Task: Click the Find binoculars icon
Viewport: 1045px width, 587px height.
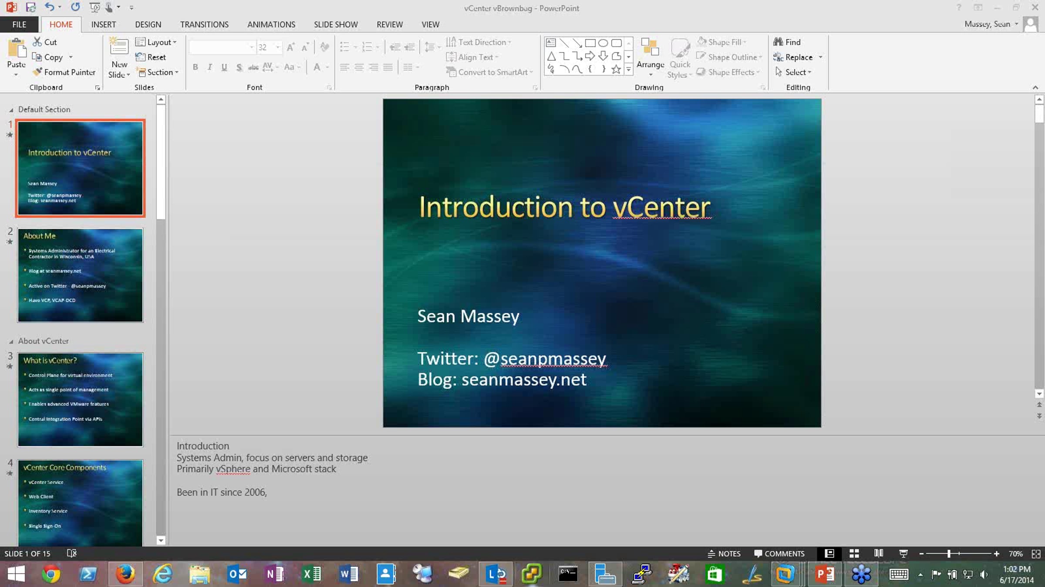Action: point(778,42)
